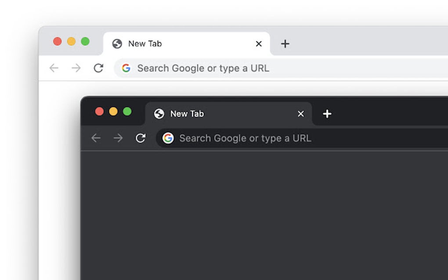Click the globe favicon on the dark tab
This screenshot has height=280, width=448.
pos(159,114)
